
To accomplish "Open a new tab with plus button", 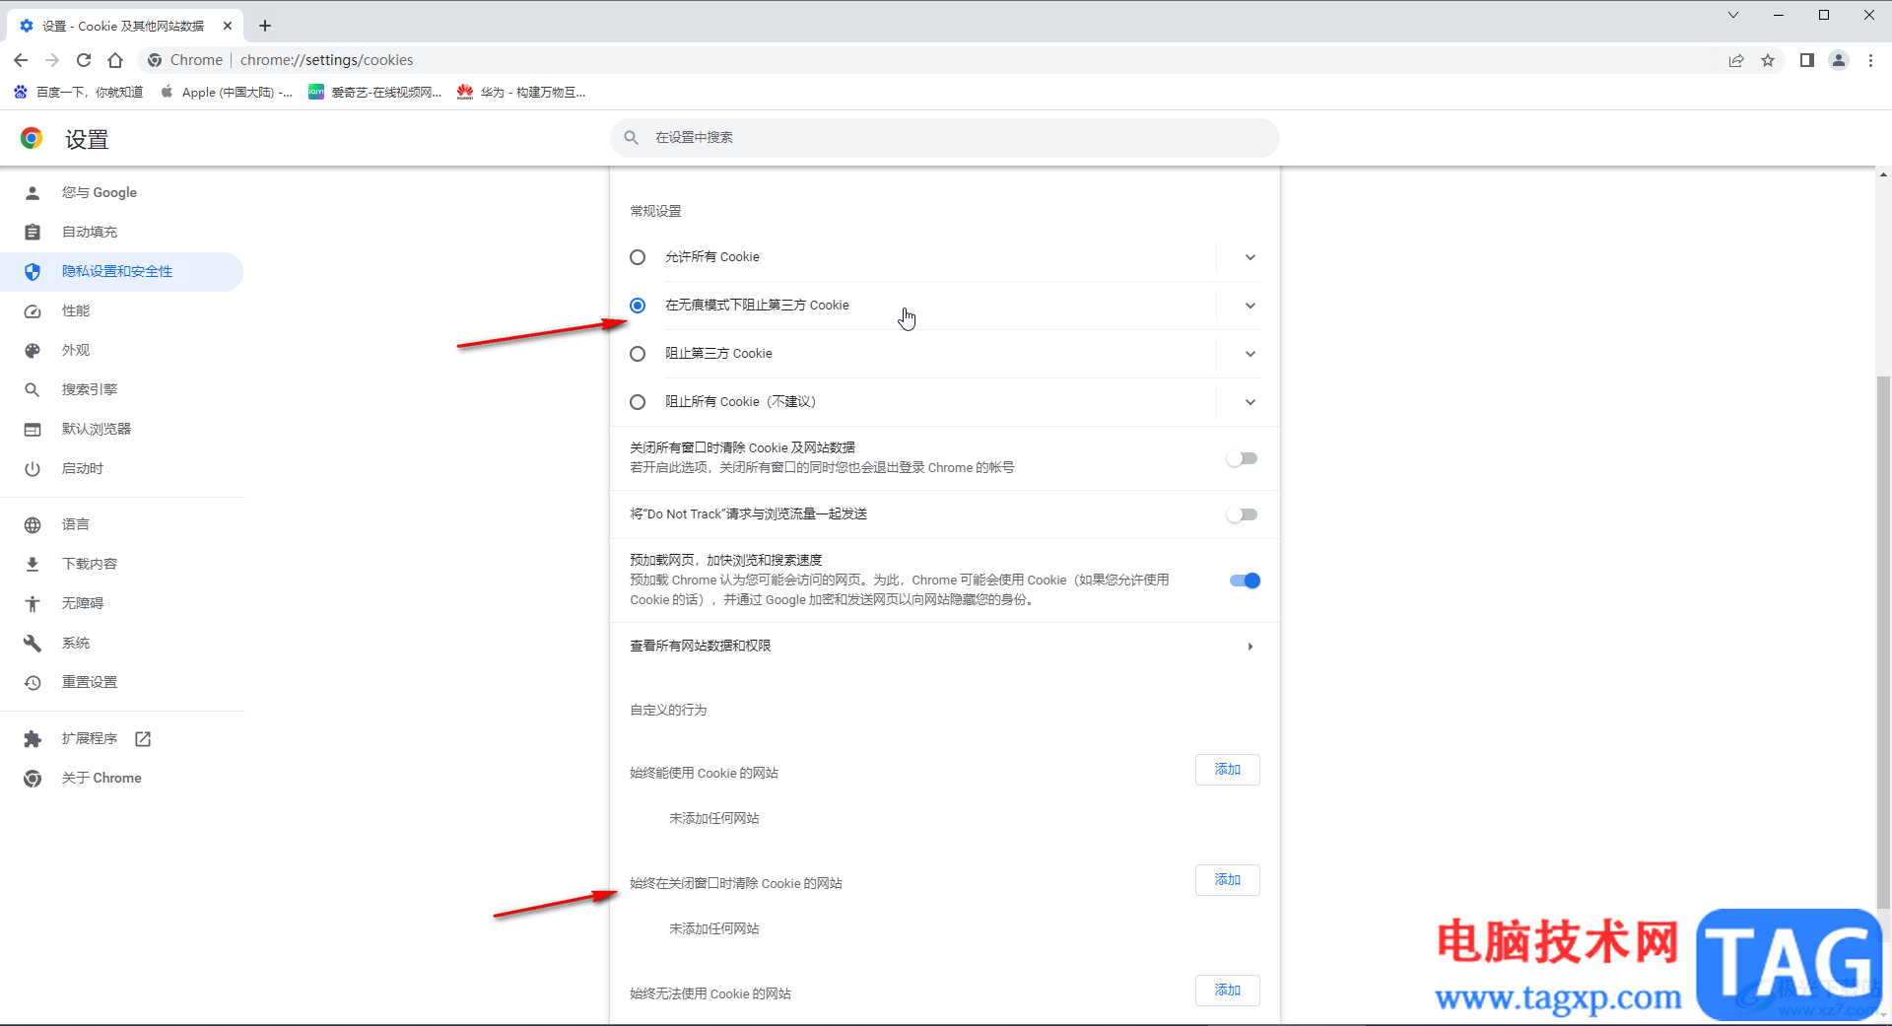I will click(265, 26).
